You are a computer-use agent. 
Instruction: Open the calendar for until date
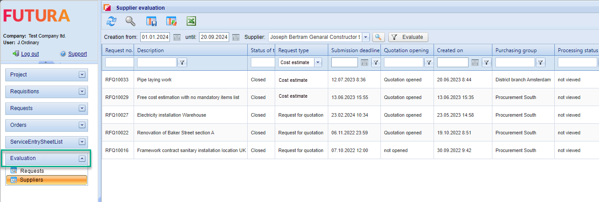click(236, 38)
